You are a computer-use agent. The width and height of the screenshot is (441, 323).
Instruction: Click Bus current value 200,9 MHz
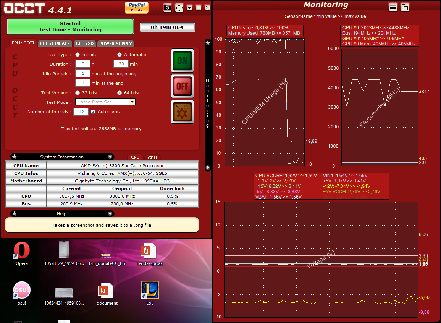pyautogui.click(x=72, y=204)
